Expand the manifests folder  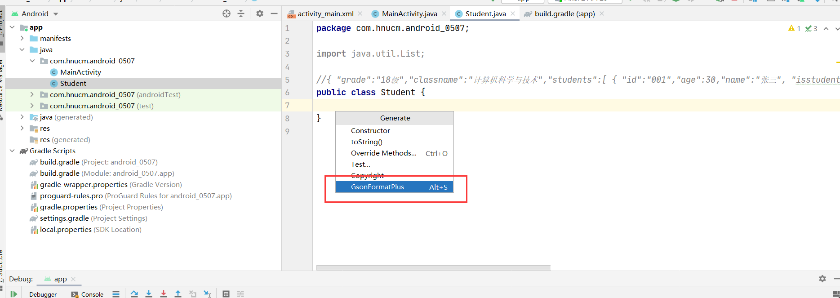click(x=22, y=38)
